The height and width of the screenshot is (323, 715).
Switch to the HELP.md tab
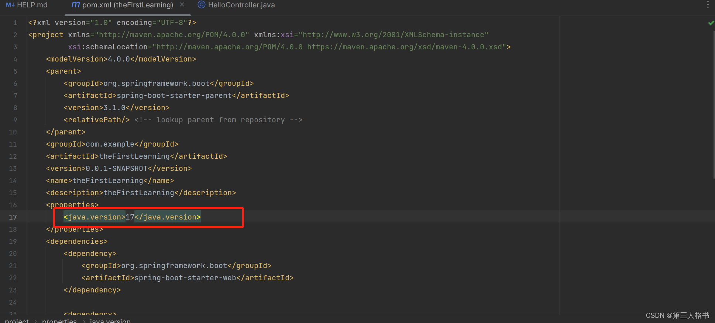coord(27,5)
